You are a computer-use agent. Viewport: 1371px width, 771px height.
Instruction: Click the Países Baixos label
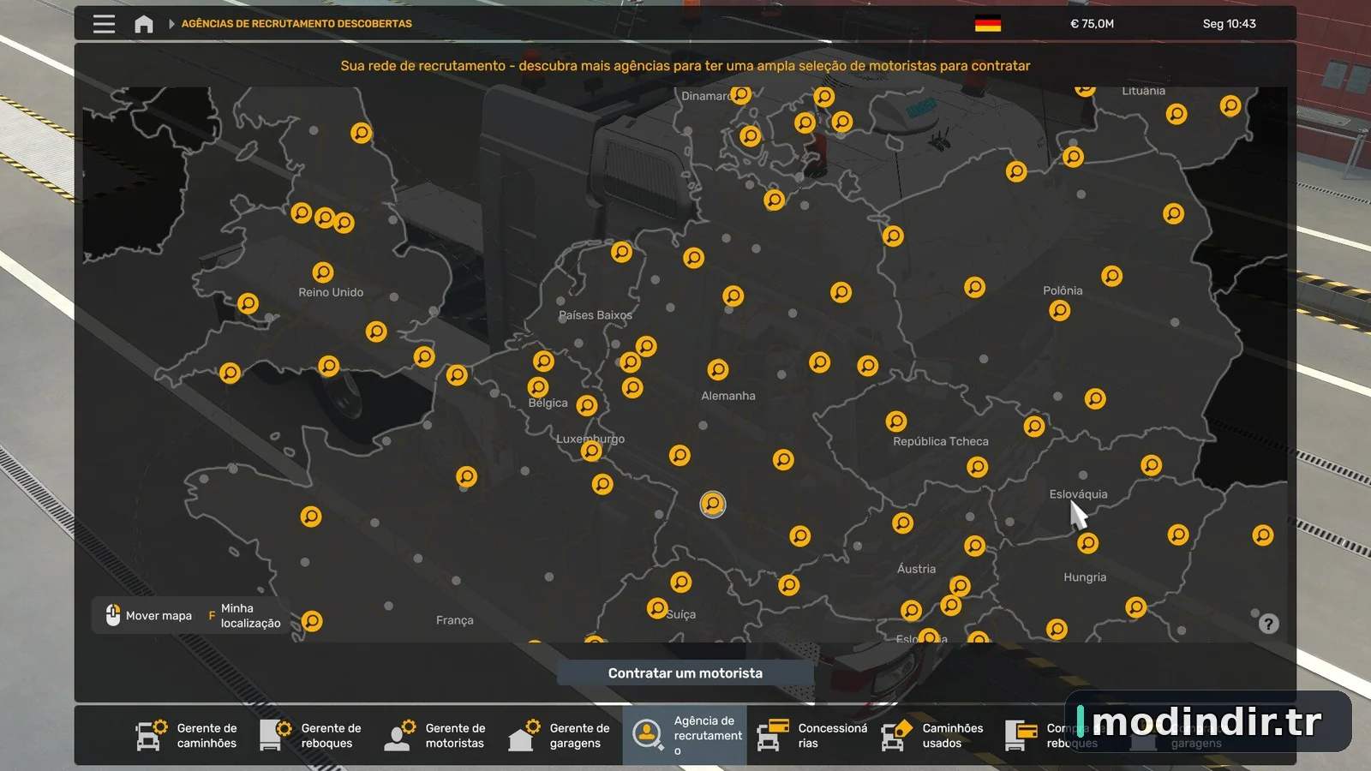tap(596, 315)
